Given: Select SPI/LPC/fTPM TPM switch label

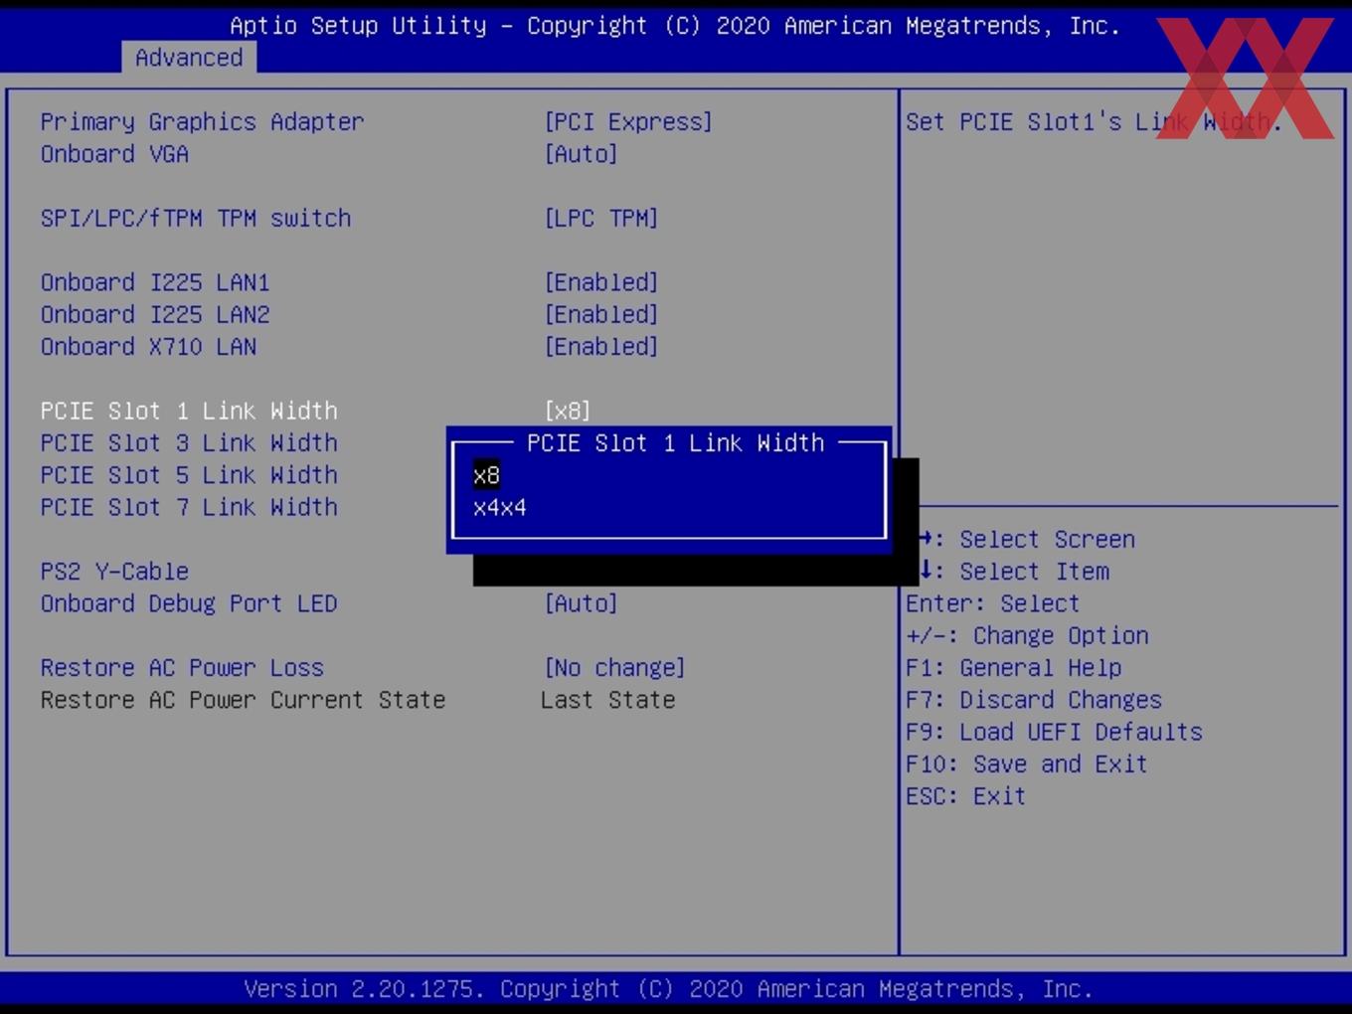Looking at the screenshot, I should pos(196,219).
